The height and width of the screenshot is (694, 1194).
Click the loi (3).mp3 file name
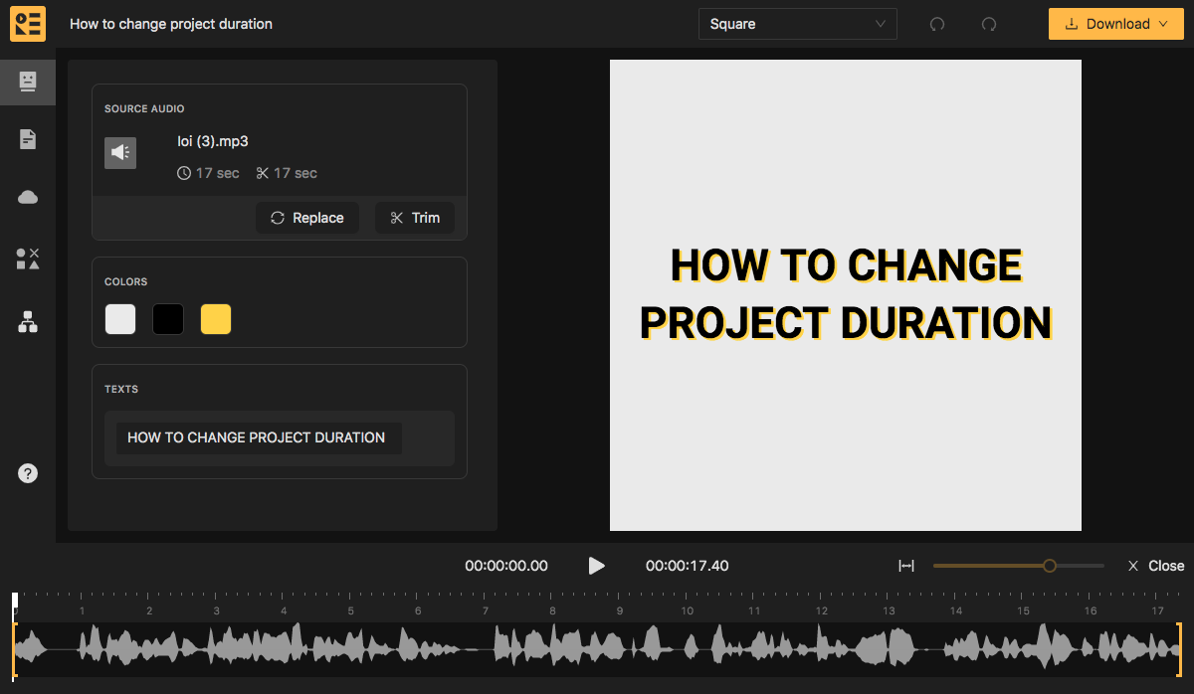(213, 141)
